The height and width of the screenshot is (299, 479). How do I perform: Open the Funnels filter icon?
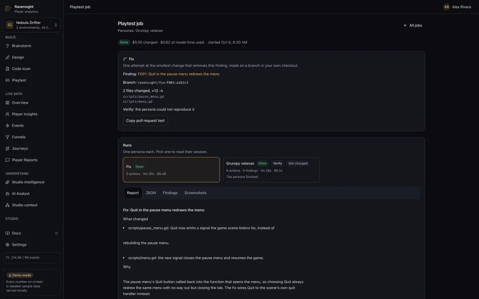click(7, 137)
